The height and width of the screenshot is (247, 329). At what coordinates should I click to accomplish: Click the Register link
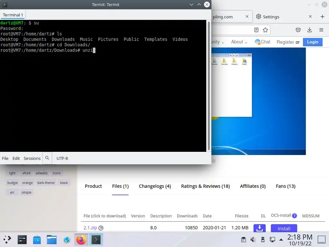coord(285,42)
